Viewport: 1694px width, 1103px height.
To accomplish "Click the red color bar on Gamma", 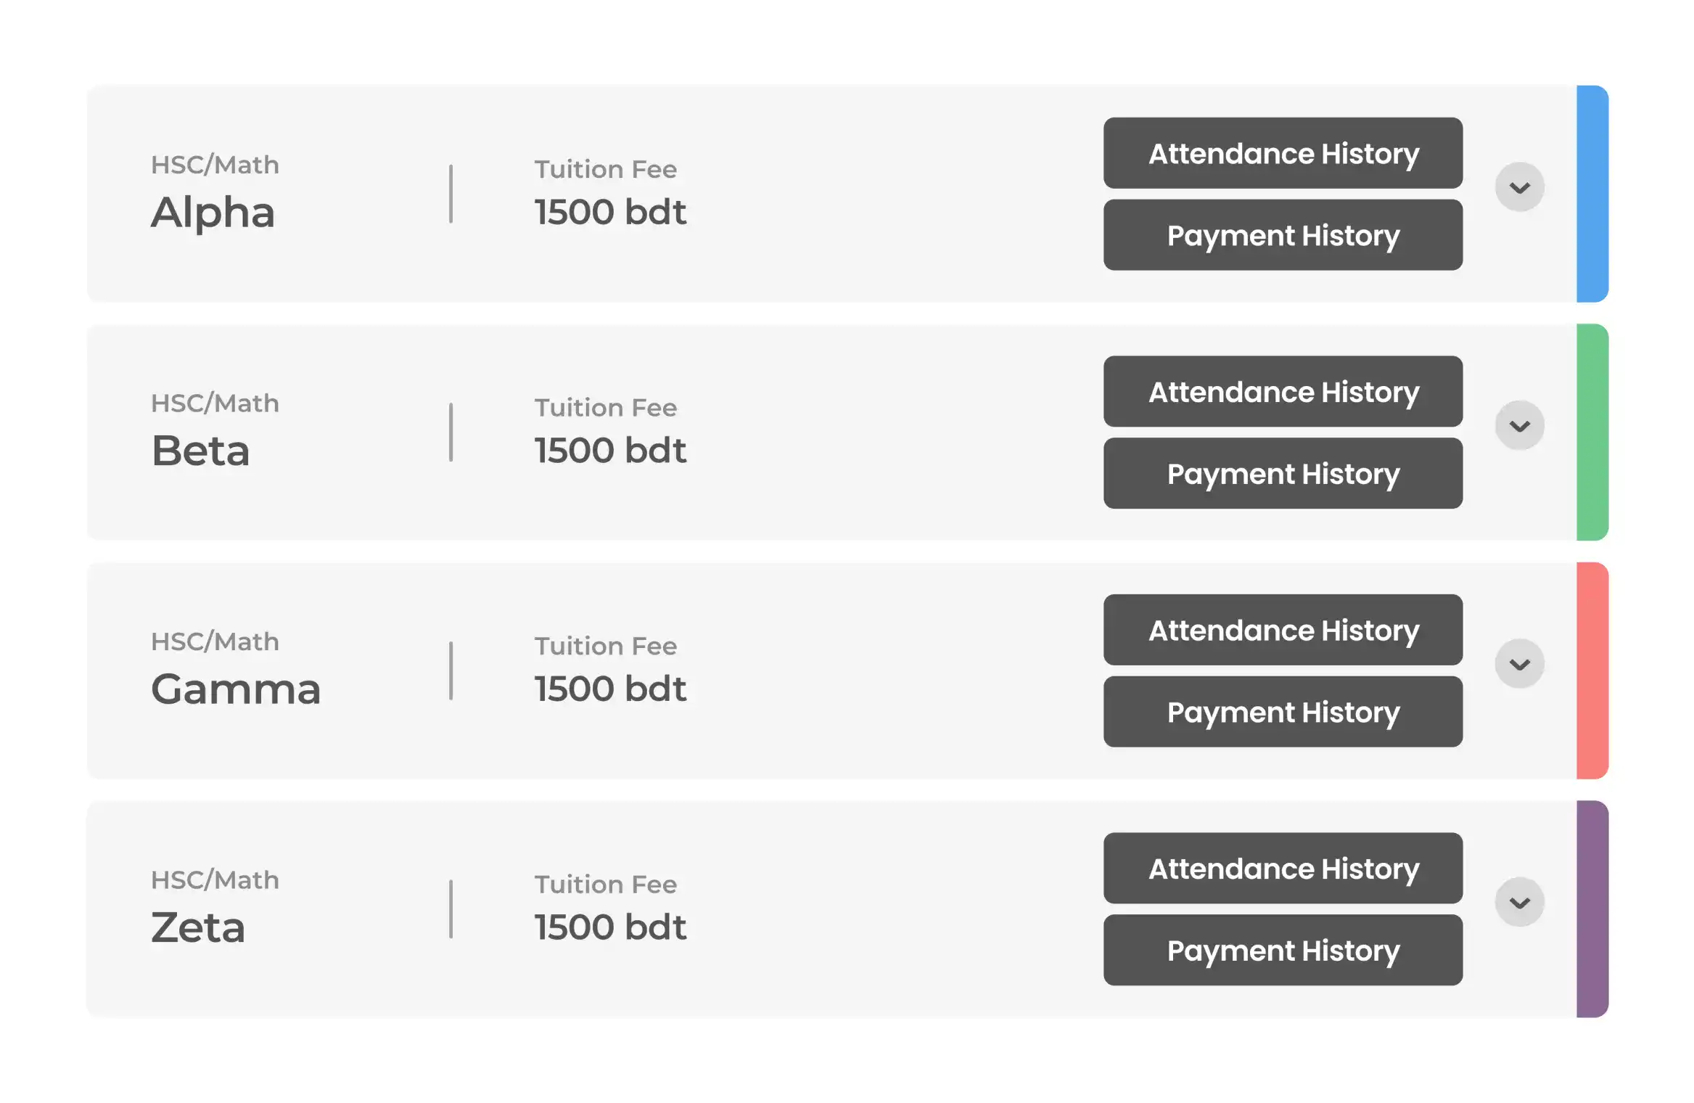I will pyautogui.click(x=1592, y=671).
